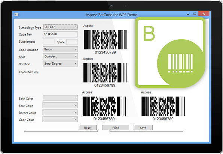
Task: Click the Aspose caption above the bottom-right barcode
Action: 146,92
